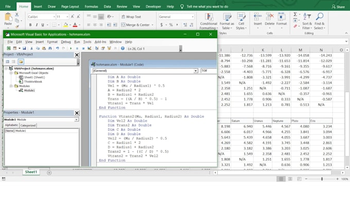350x211 pixels.
Task: Click the Save icon in VBA toolbar
Action: [24, 48]
